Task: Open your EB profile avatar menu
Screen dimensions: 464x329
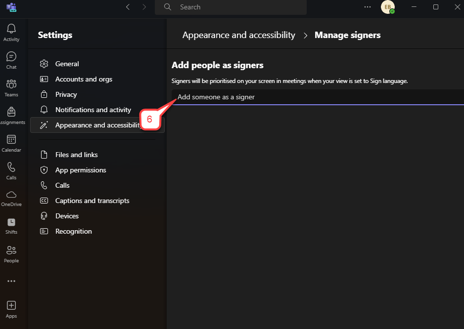Action: 388,7
